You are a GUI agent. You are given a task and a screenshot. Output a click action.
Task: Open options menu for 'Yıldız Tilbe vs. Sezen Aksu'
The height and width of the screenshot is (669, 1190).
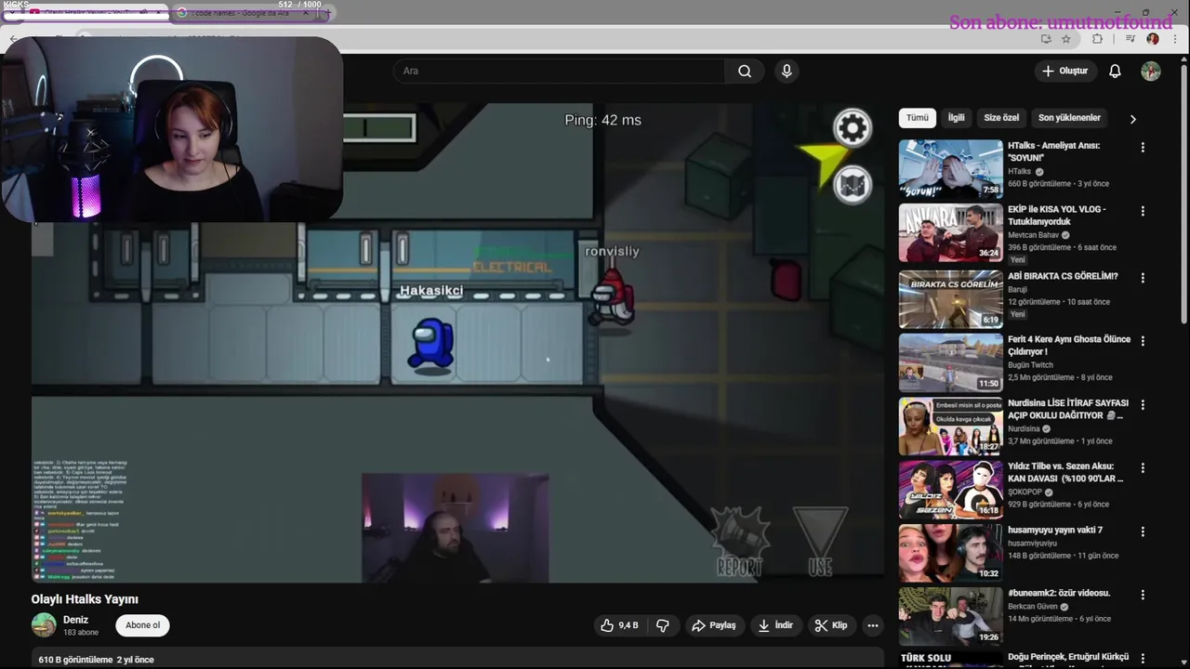1143,468
